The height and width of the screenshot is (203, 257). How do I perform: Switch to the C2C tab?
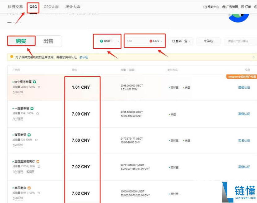pyautogui.click(x=33, y=7)
